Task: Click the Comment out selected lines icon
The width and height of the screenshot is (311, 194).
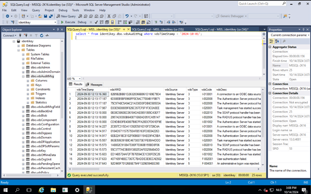Action: coord(156,22)
